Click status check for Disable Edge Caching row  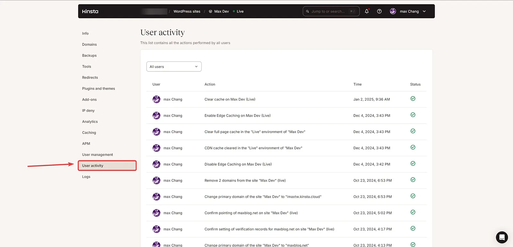point(413,163)
